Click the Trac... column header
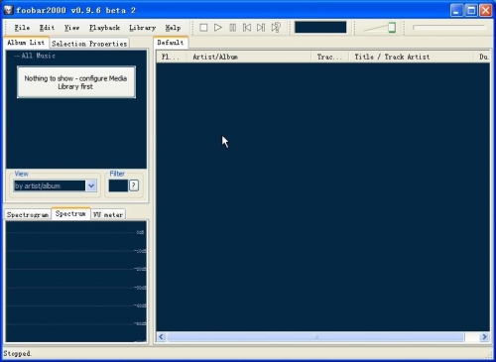 coord(329,57)
